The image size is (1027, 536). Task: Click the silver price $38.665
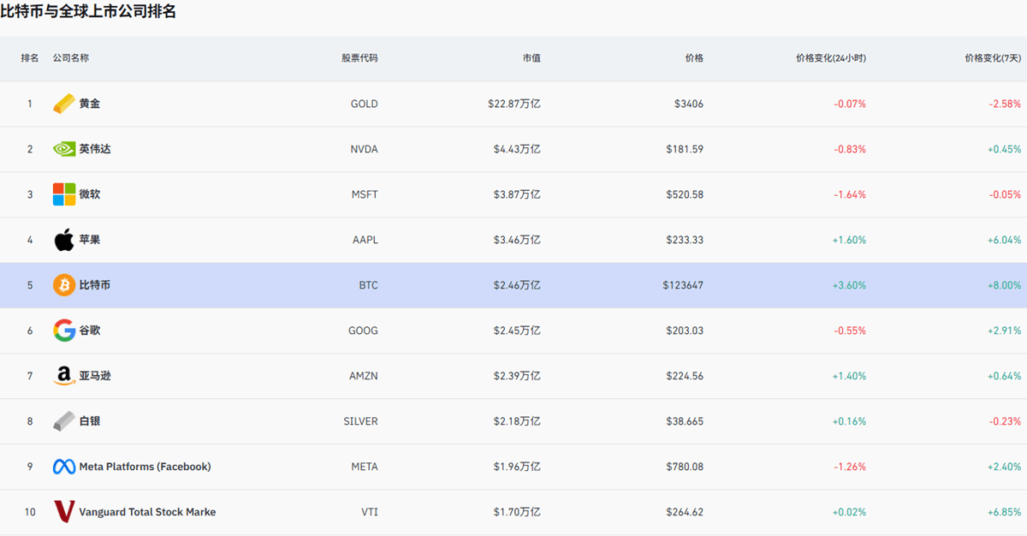[685, 421]
